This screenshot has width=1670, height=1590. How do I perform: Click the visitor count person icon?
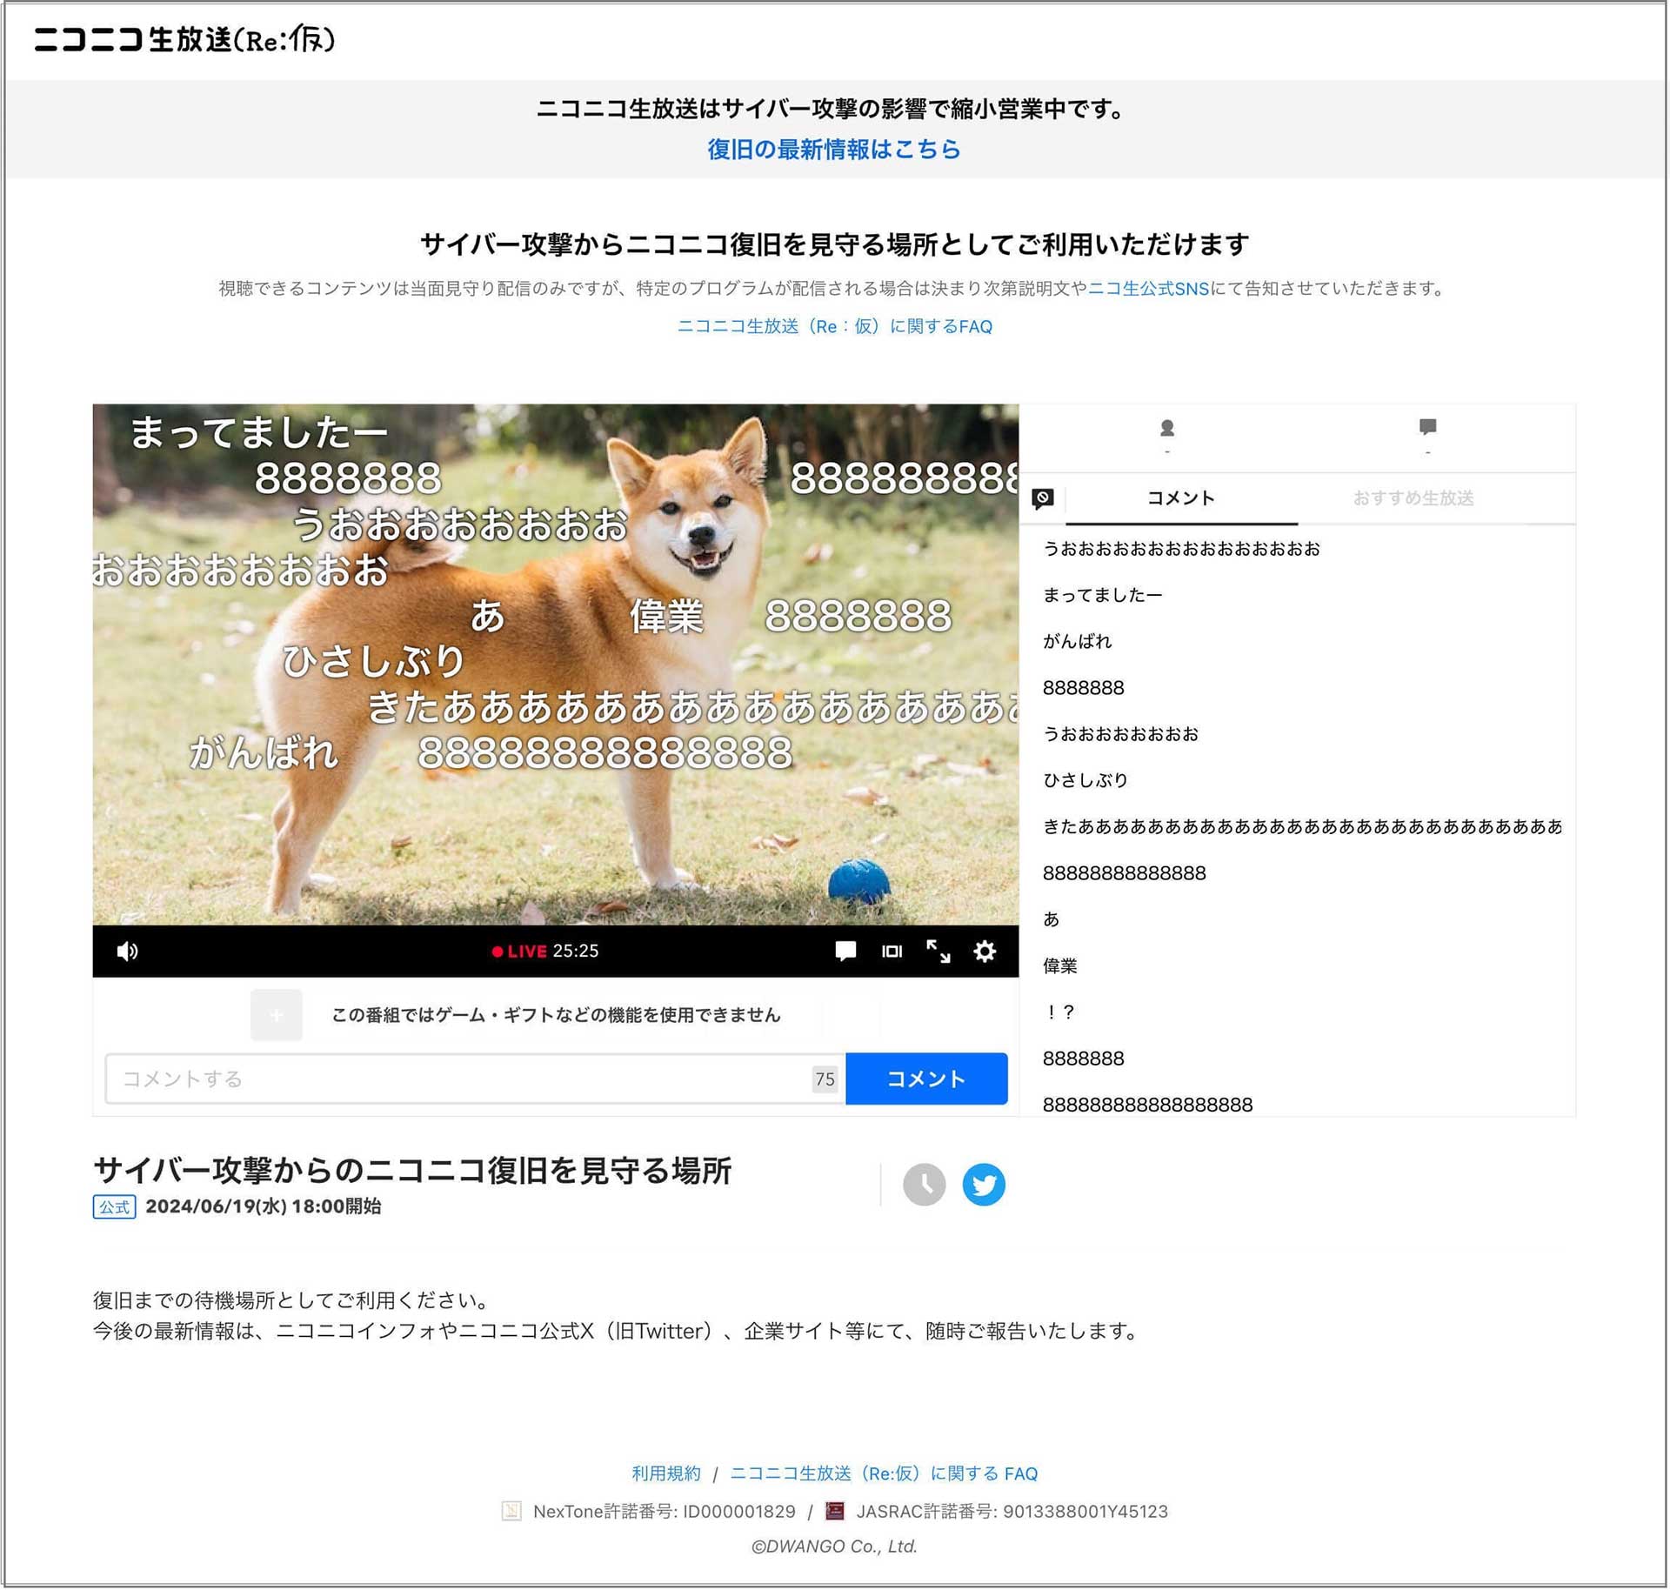[x=1168, y=428]
